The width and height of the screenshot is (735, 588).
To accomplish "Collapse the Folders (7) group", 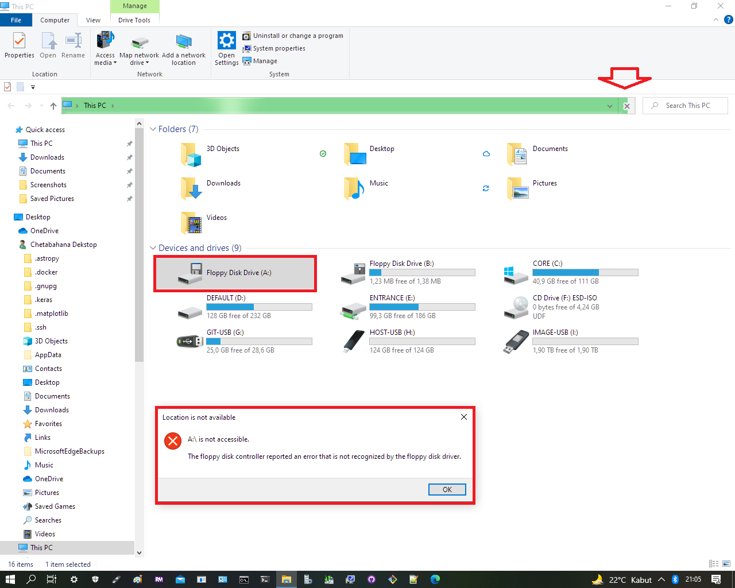I will [153, 129].
